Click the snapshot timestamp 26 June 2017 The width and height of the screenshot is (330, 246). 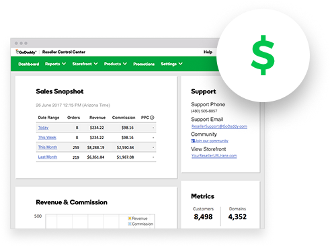73,105
